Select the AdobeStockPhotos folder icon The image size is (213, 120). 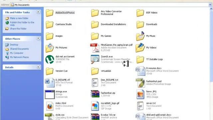click(50, 13)
